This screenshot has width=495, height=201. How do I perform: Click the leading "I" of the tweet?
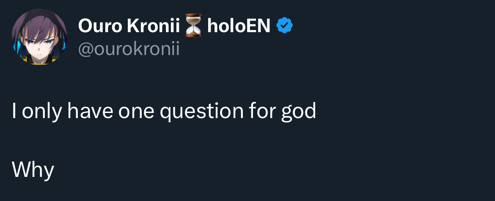[14, 111]
